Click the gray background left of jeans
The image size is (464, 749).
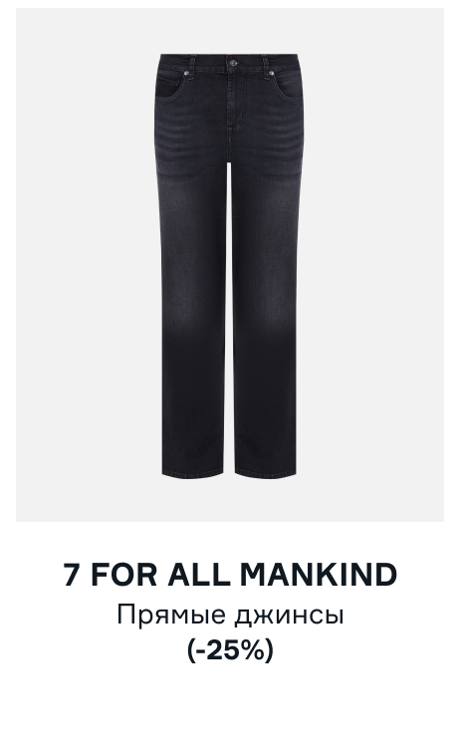(x=86, y=265)
